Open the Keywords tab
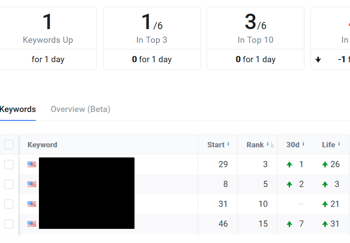 [18, 109]
